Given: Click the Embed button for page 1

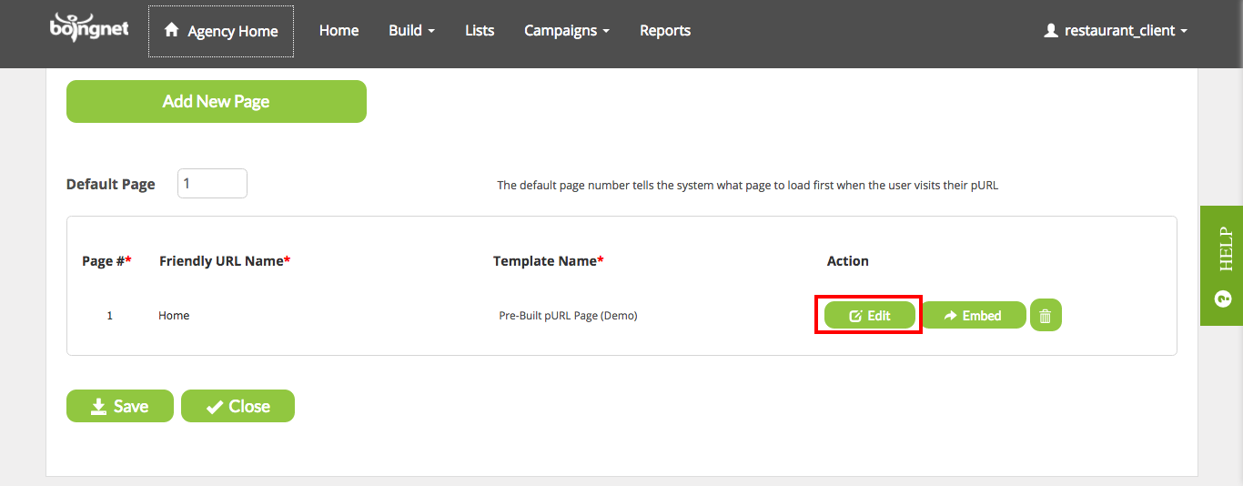Looking at the screenshot, I should click(974, 316).
